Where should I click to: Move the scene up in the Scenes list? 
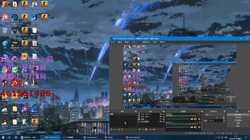(x=119, y=129)
